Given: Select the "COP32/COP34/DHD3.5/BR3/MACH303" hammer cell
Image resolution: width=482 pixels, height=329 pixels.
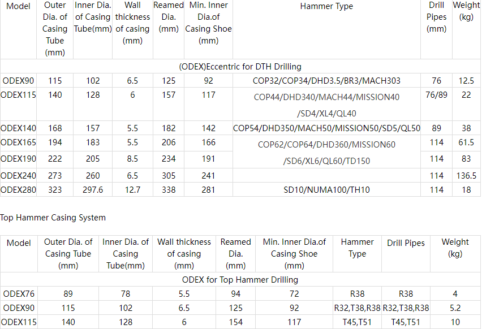Looking at the screenshot, I should (x=326, y=81).
